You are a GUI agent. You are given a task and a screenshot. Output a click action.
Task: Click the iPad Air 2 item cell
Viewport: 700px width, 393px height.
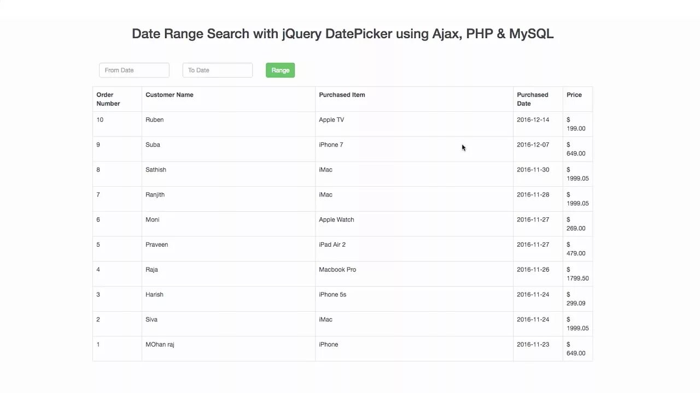(332, 245)
